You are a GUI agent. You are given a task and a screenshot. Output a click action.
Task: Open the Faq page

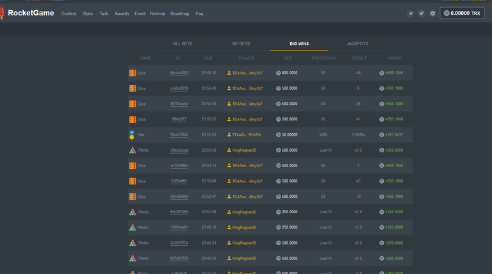click(199, 14)
